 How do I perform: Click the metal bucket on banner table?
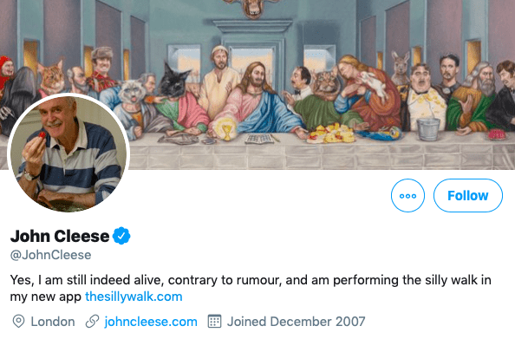tap(428, 129)
